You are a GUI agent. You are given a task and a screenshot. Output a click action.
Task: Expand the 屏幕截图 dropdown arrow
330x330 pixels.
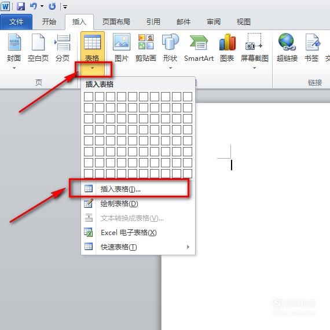click(x=254, y=68)
